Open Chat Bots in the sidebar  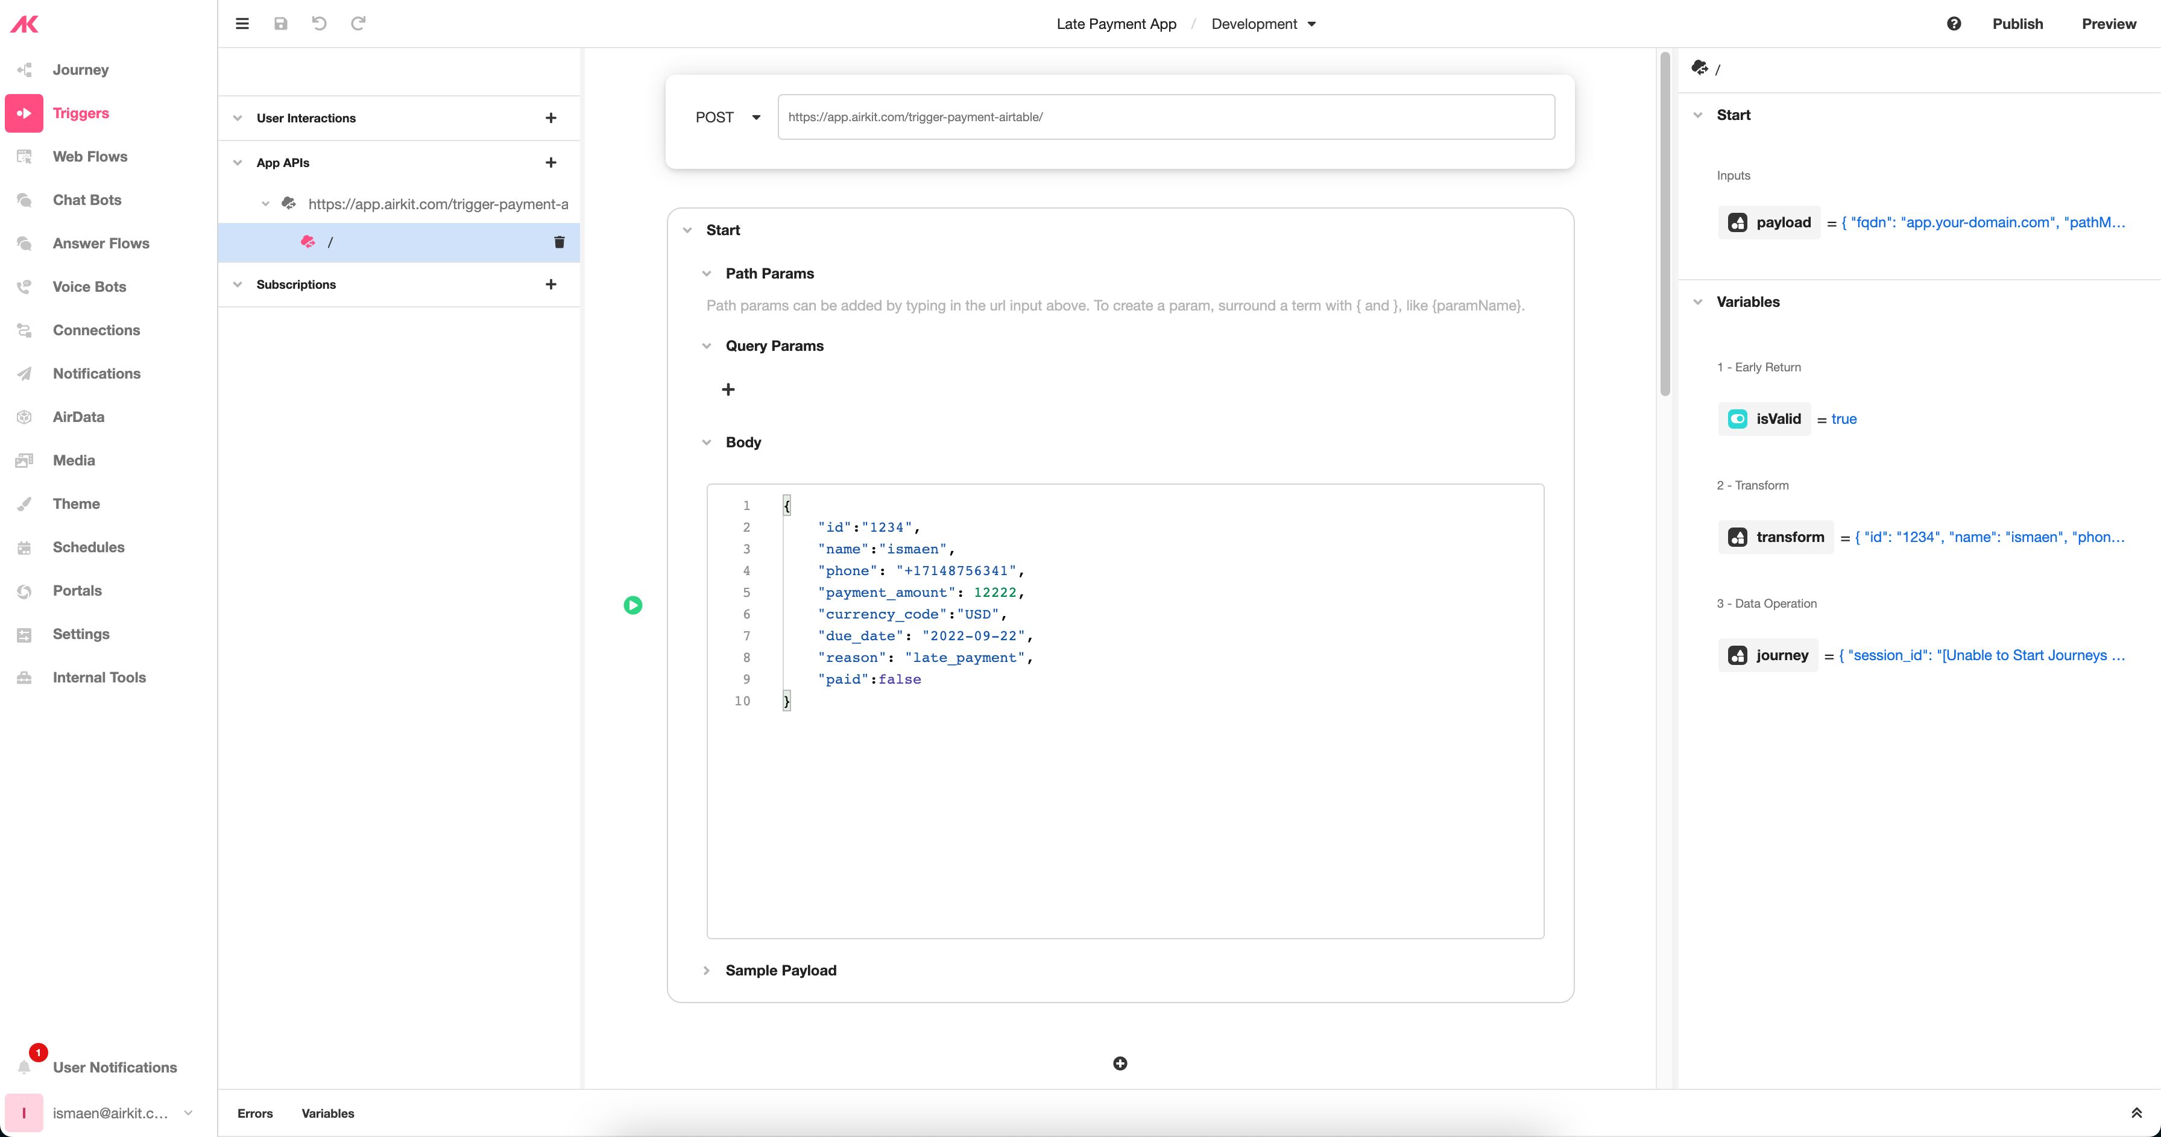[x=86, y=200]
